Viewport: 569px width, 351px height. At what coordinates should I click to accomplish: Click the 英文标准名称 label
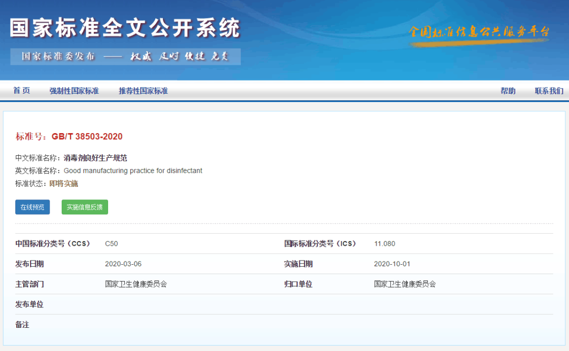pos(38,171)
